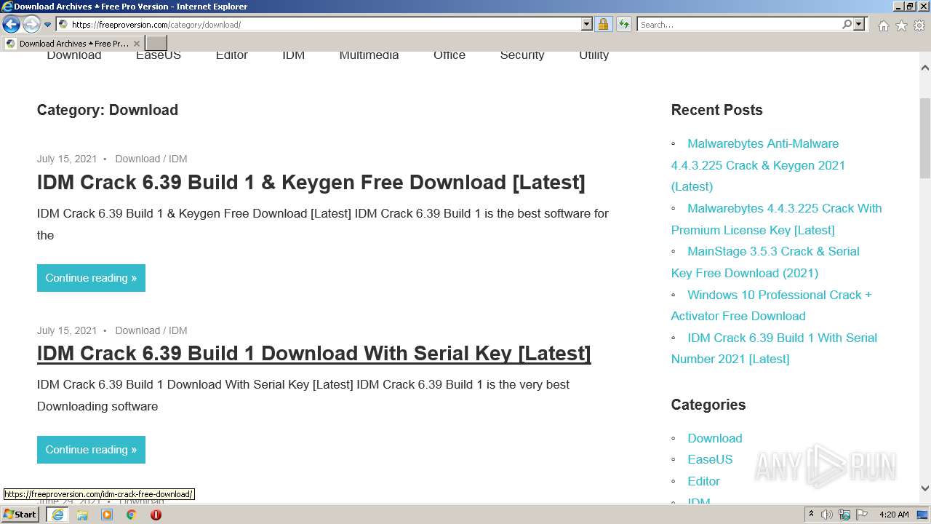Click the second post's July 15, 2021 date
931x524 pixels.
[x=67, y=330]
